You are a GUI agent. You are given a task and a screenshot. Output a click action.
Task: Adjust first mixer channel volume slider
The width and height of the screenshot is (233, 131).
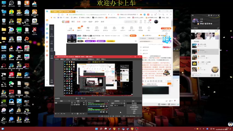point(95,106)
